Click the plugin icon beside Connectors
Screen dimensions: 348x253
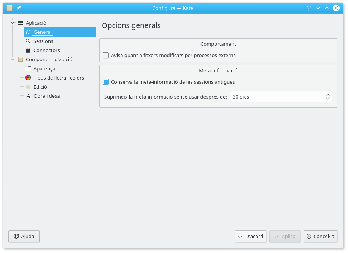(28, 51)
